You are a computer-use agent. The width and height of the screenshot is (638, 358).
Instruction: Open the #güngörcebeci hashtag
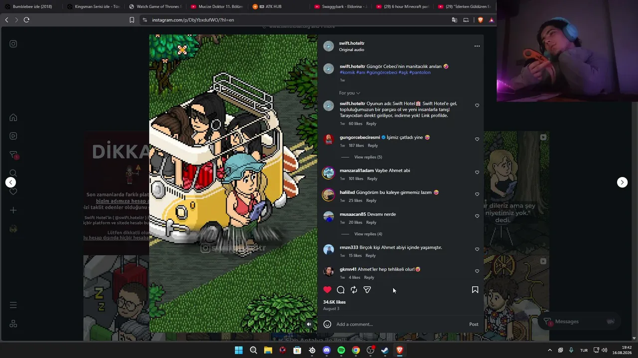[382, 73]
